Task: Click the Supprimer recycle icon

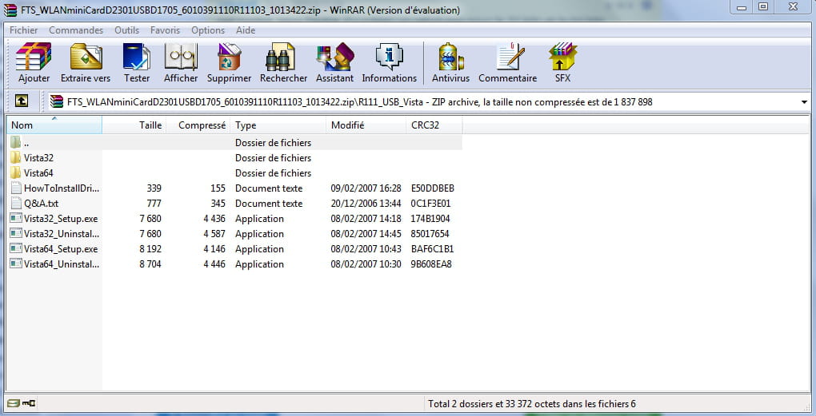Action: pyautogui.click(x=229, y=63)
